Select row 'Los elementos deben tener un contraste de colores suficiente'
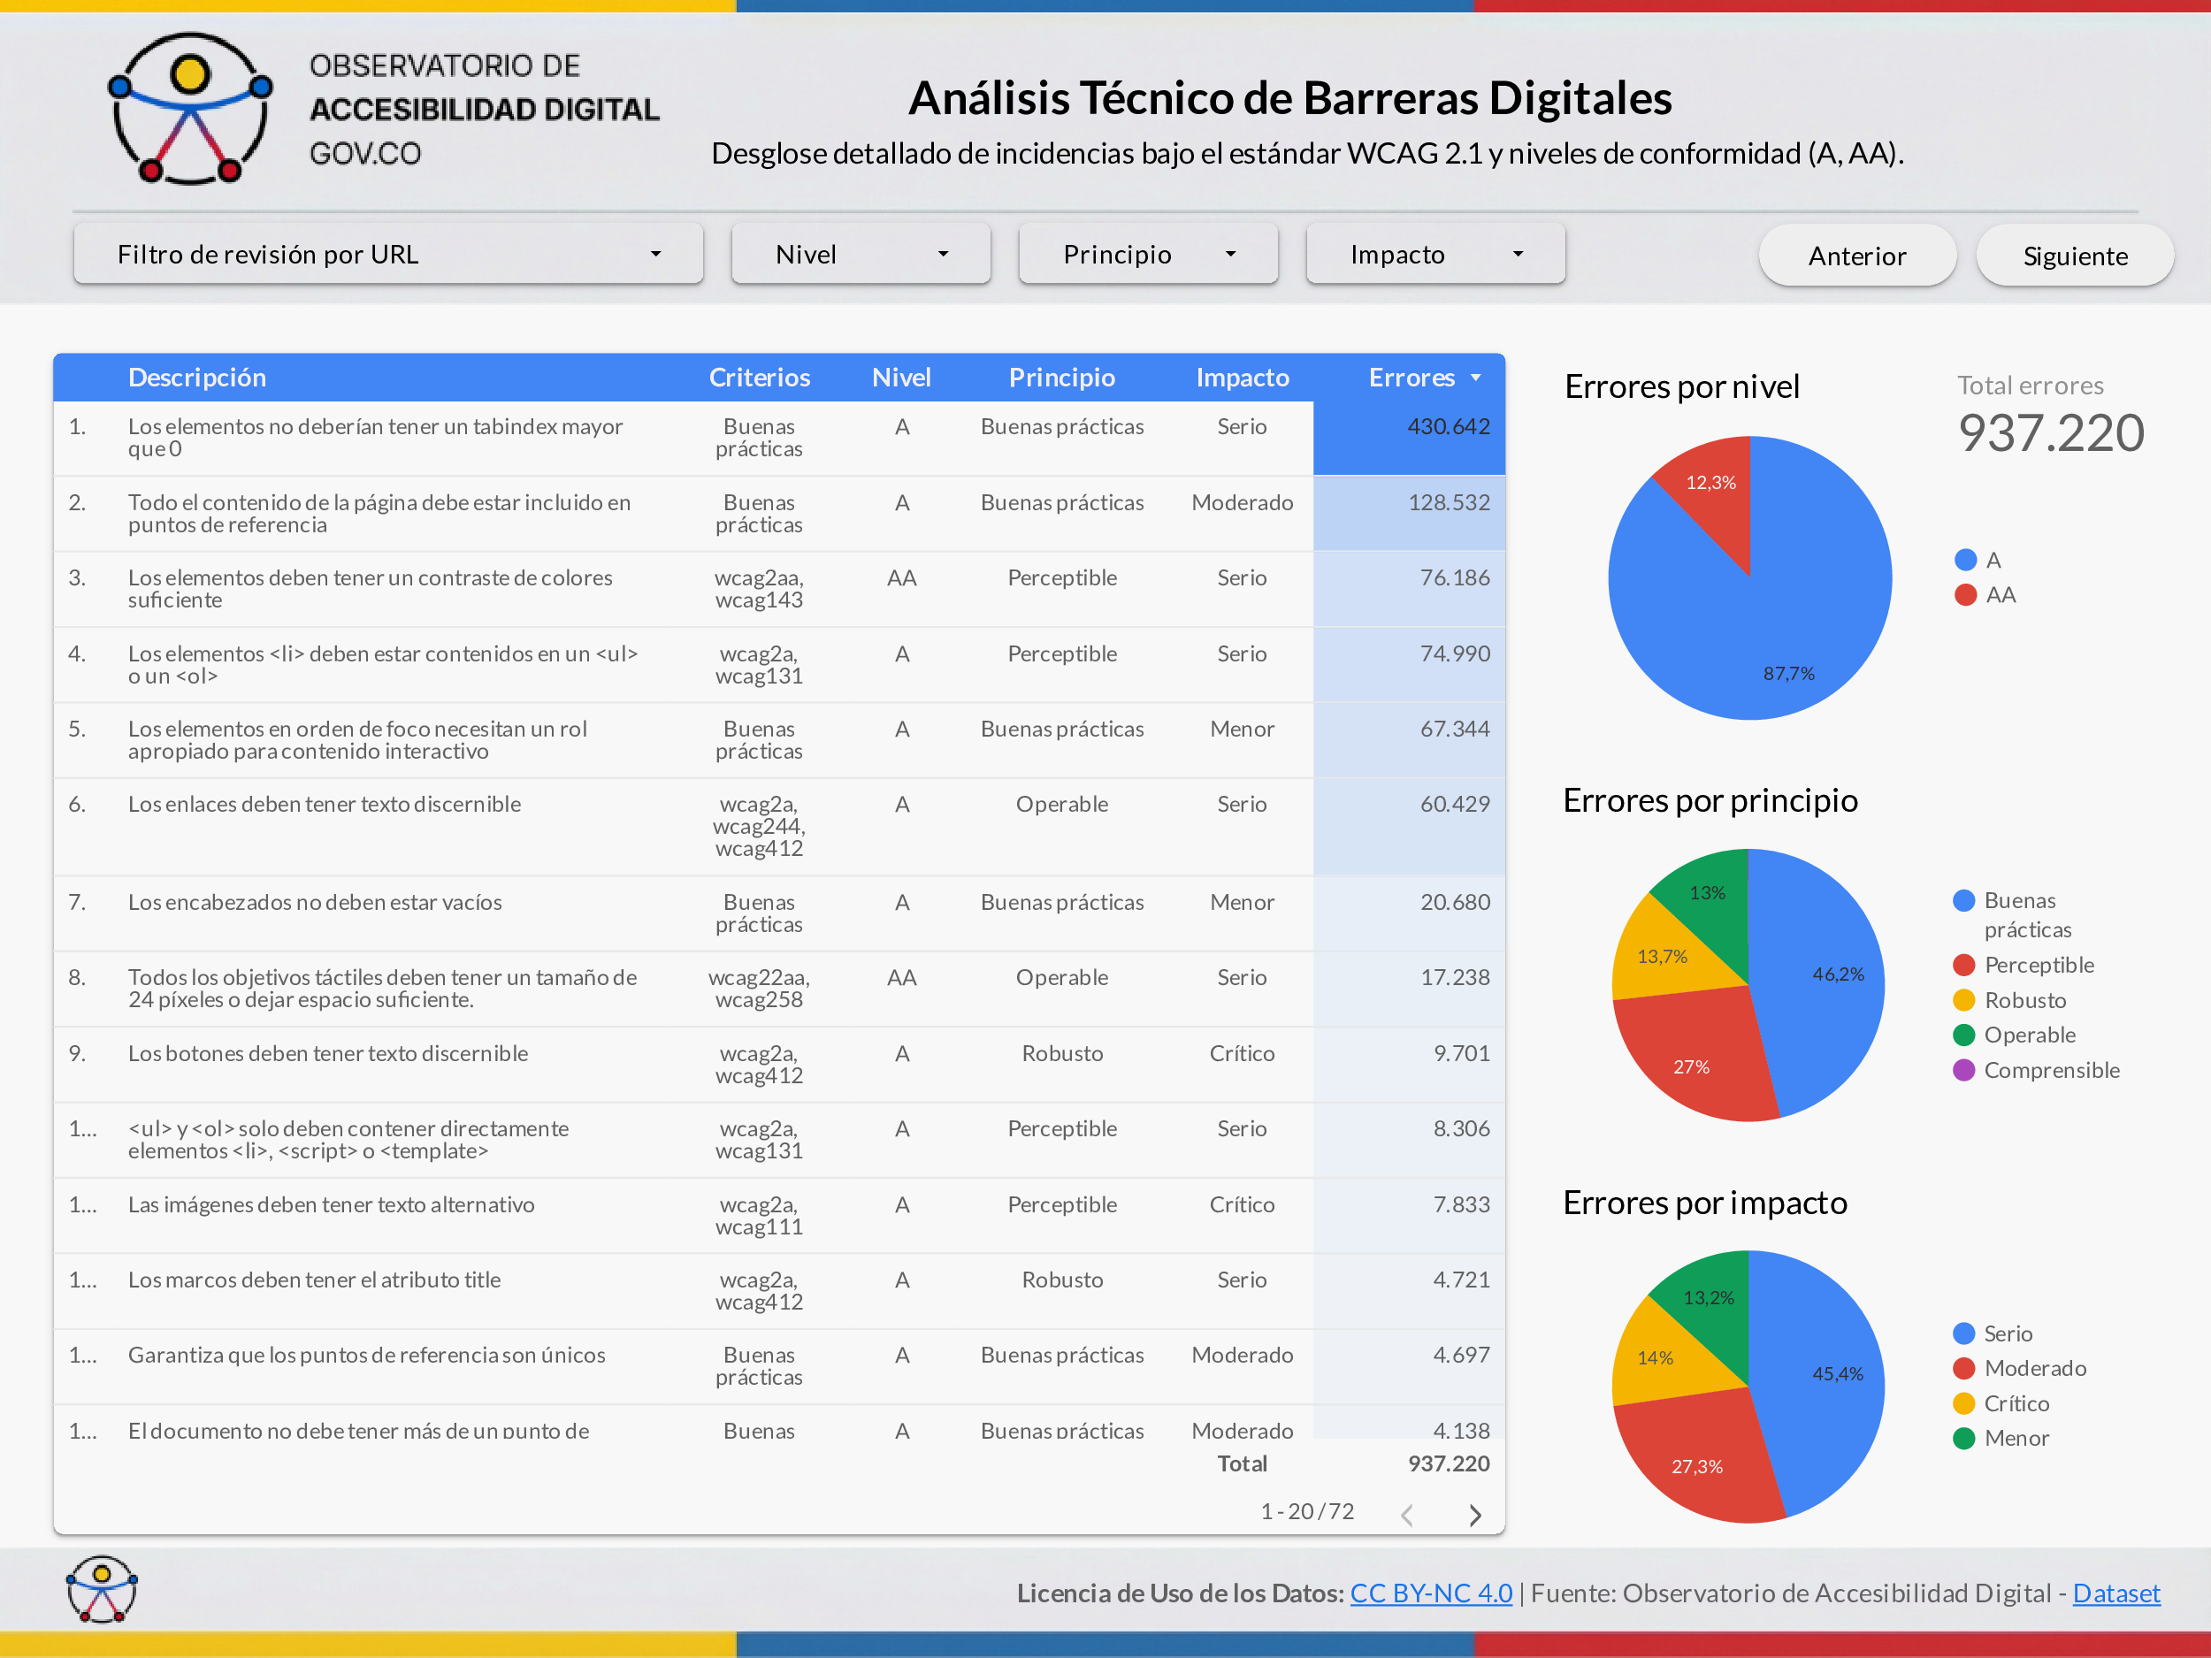 click(x=780, y=589)
